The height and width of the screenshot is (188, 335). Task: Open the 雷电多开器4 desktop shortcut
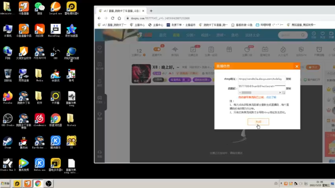[56, 165]
